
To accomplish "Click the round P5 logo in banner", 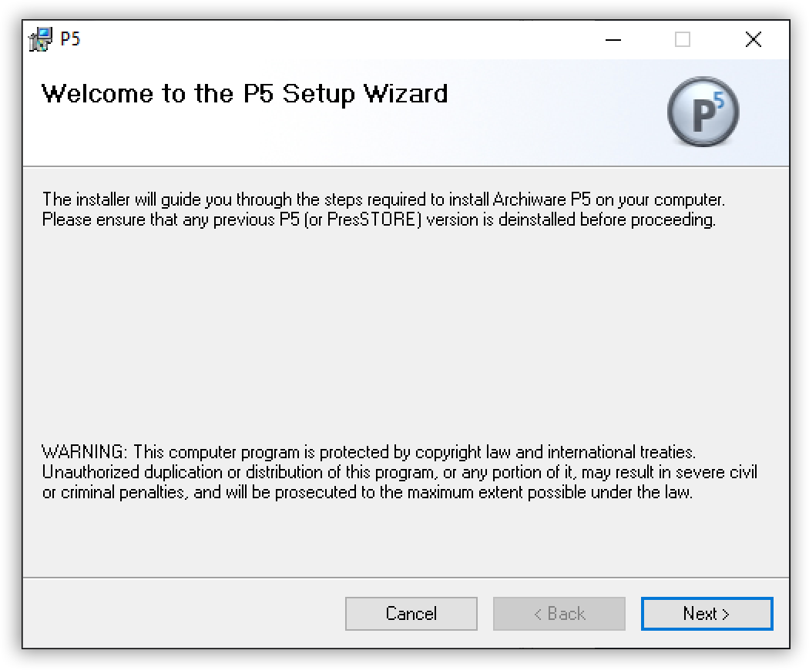I will tap(702, 112).
